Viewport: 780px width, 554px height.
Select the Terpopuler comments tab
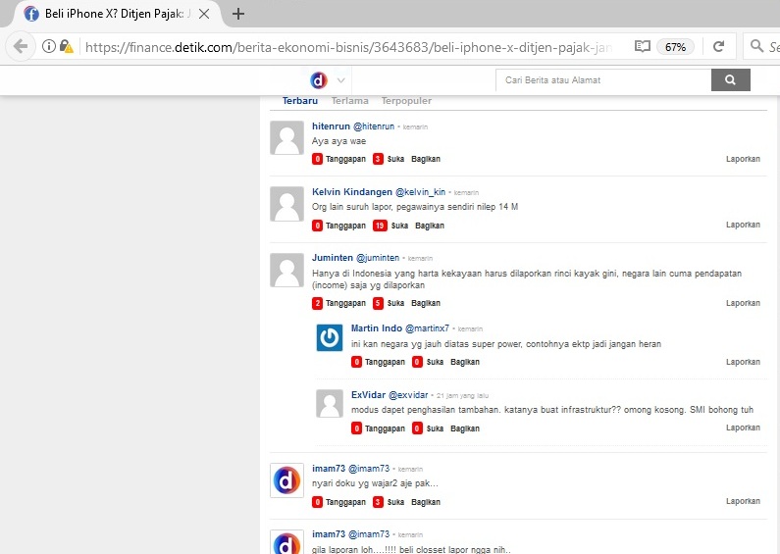tap(406, 101)
